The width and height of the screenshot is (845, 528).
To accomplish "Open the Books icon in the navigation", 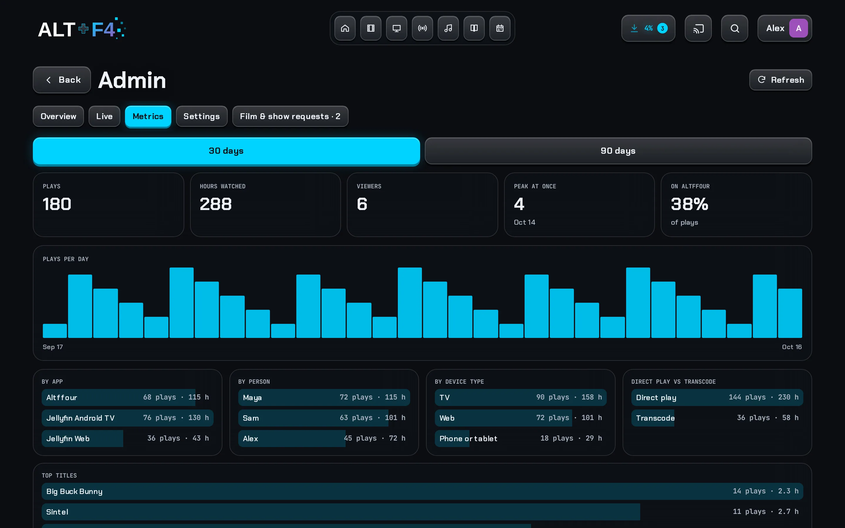I will [x=474, y=28].
